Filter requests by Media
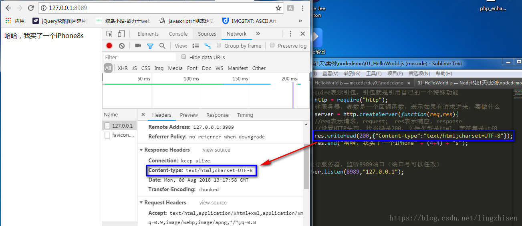The height and width of the screenshot is (226, 522). tap(175, 68)
